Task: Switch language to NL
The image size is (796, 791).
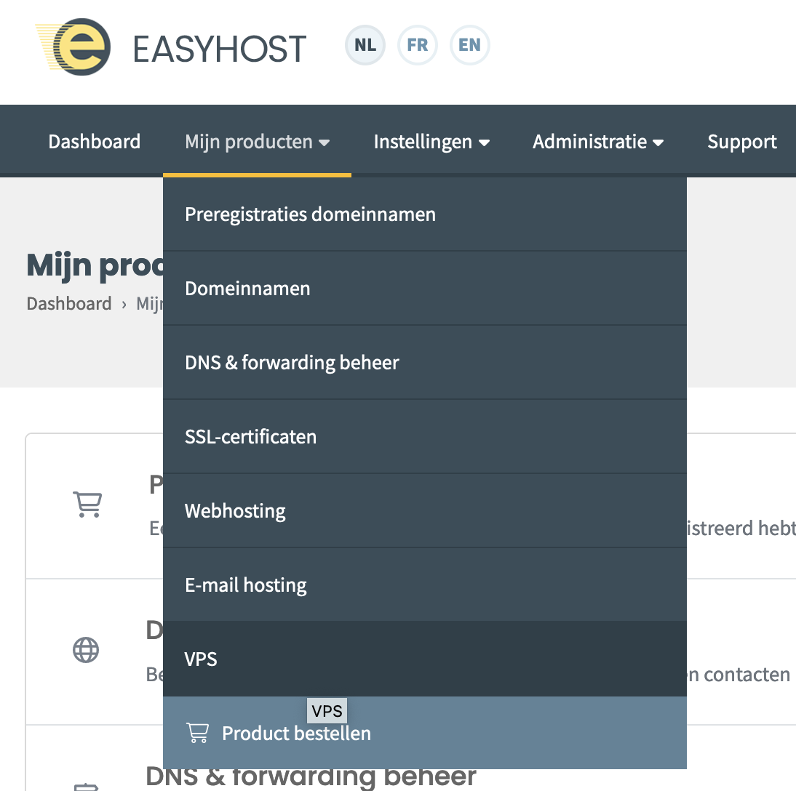Action: 365,45
